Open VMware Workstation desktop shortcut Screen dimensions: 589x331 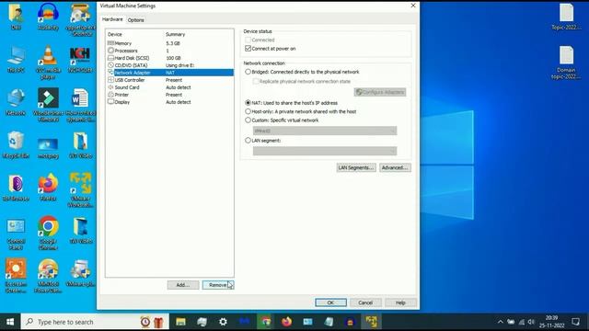pyautogui.click(x=80, y=189)
